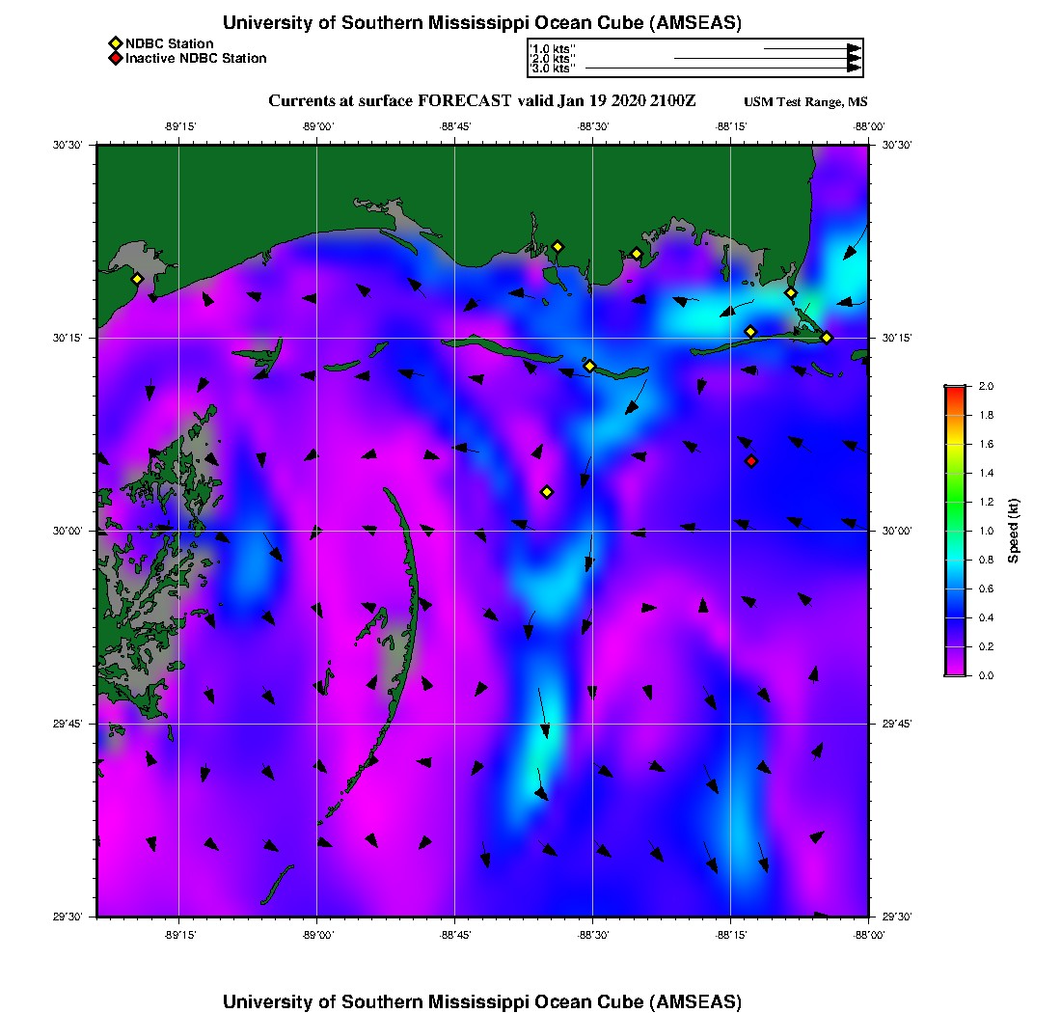
Task: Select the easternmost yellow station marker
Action: tap(827, 338)
